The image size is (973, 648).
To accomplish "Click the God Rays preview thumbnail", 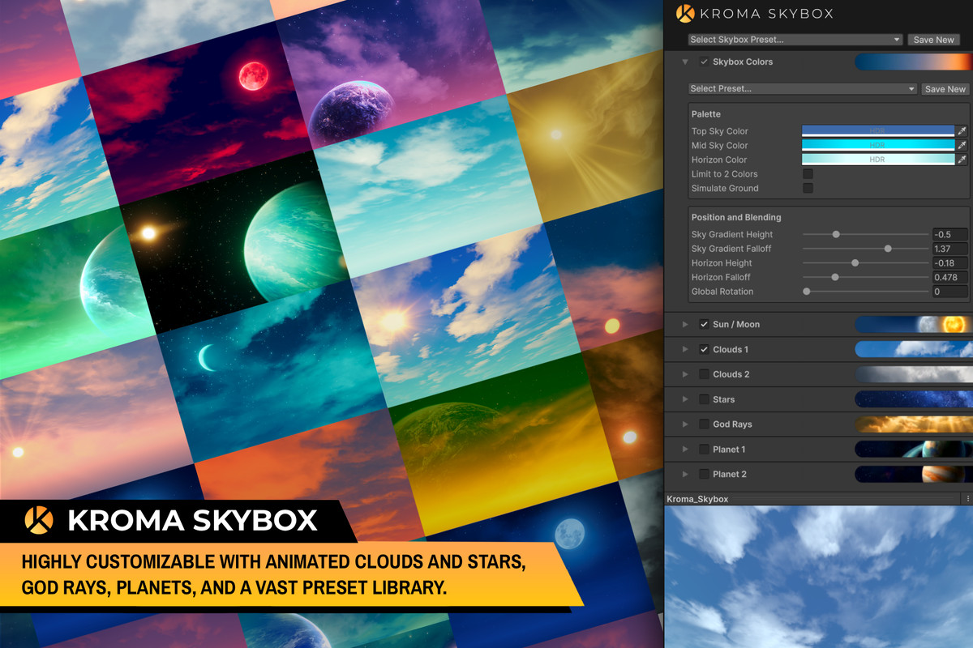I will [914, 424].
